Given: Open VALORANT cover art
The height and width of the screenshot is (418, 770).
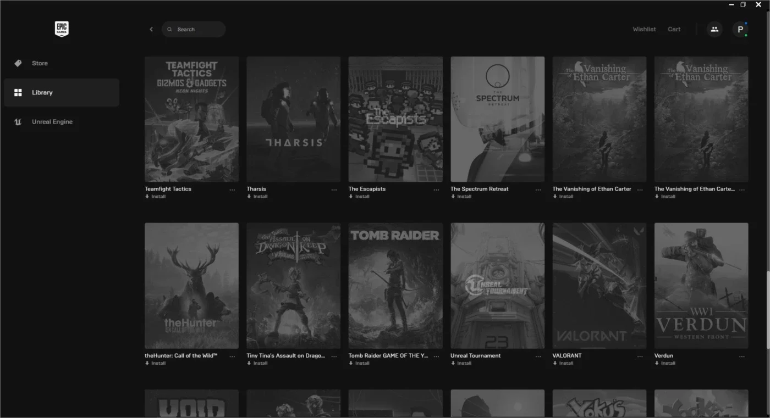Looking at the screenshot, I should click(599, 286).
